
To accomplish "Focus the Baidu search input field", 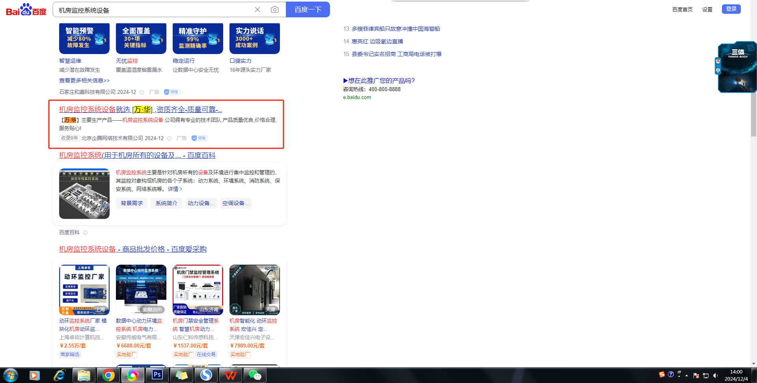I will [x=154, y=10].
